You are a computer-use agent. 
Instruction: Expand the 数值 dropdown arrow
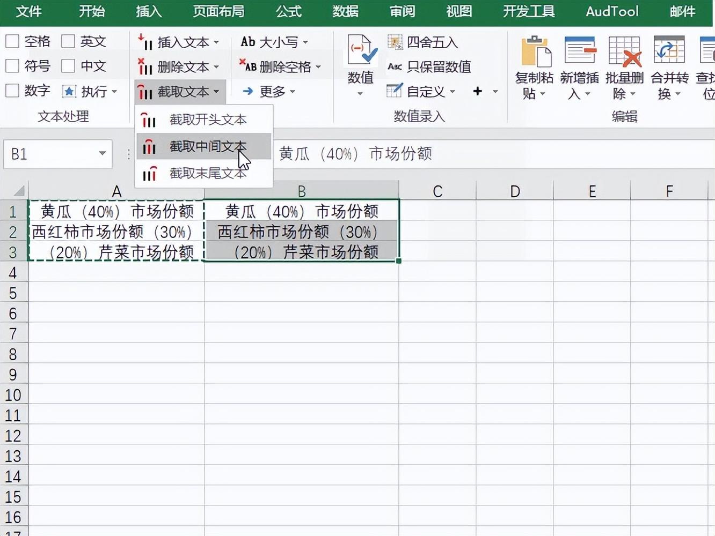360,94
